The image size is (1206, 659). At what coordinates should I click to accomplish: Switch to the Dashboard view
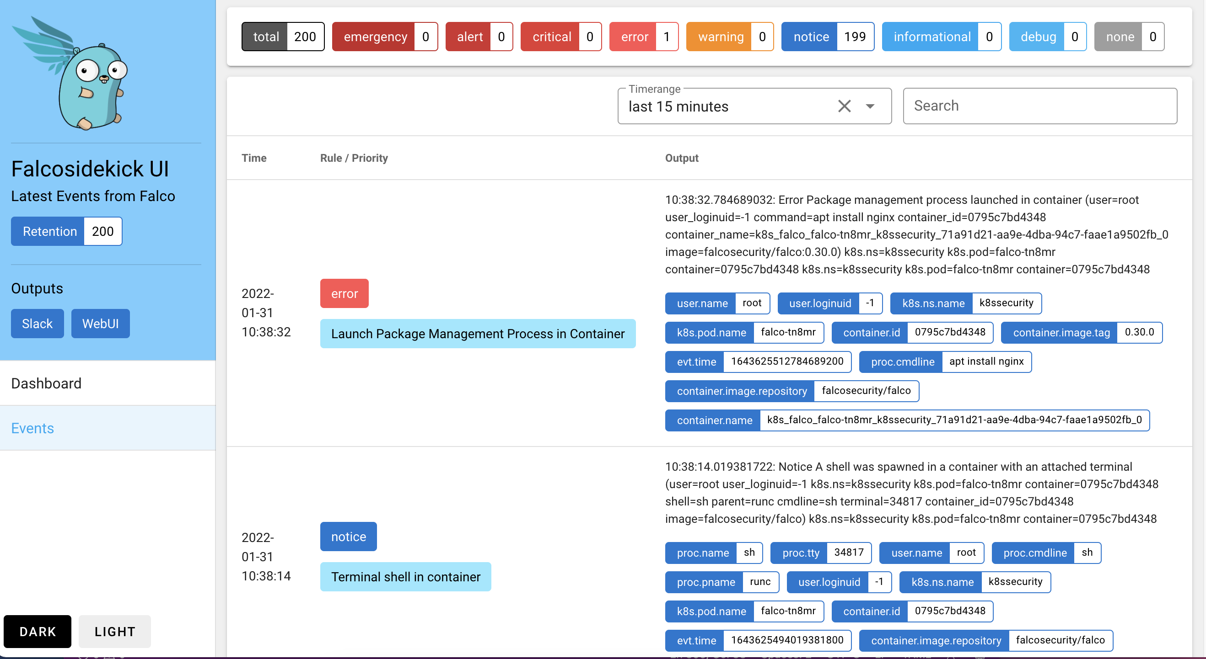pyautogui.click(x=46, y=383)
